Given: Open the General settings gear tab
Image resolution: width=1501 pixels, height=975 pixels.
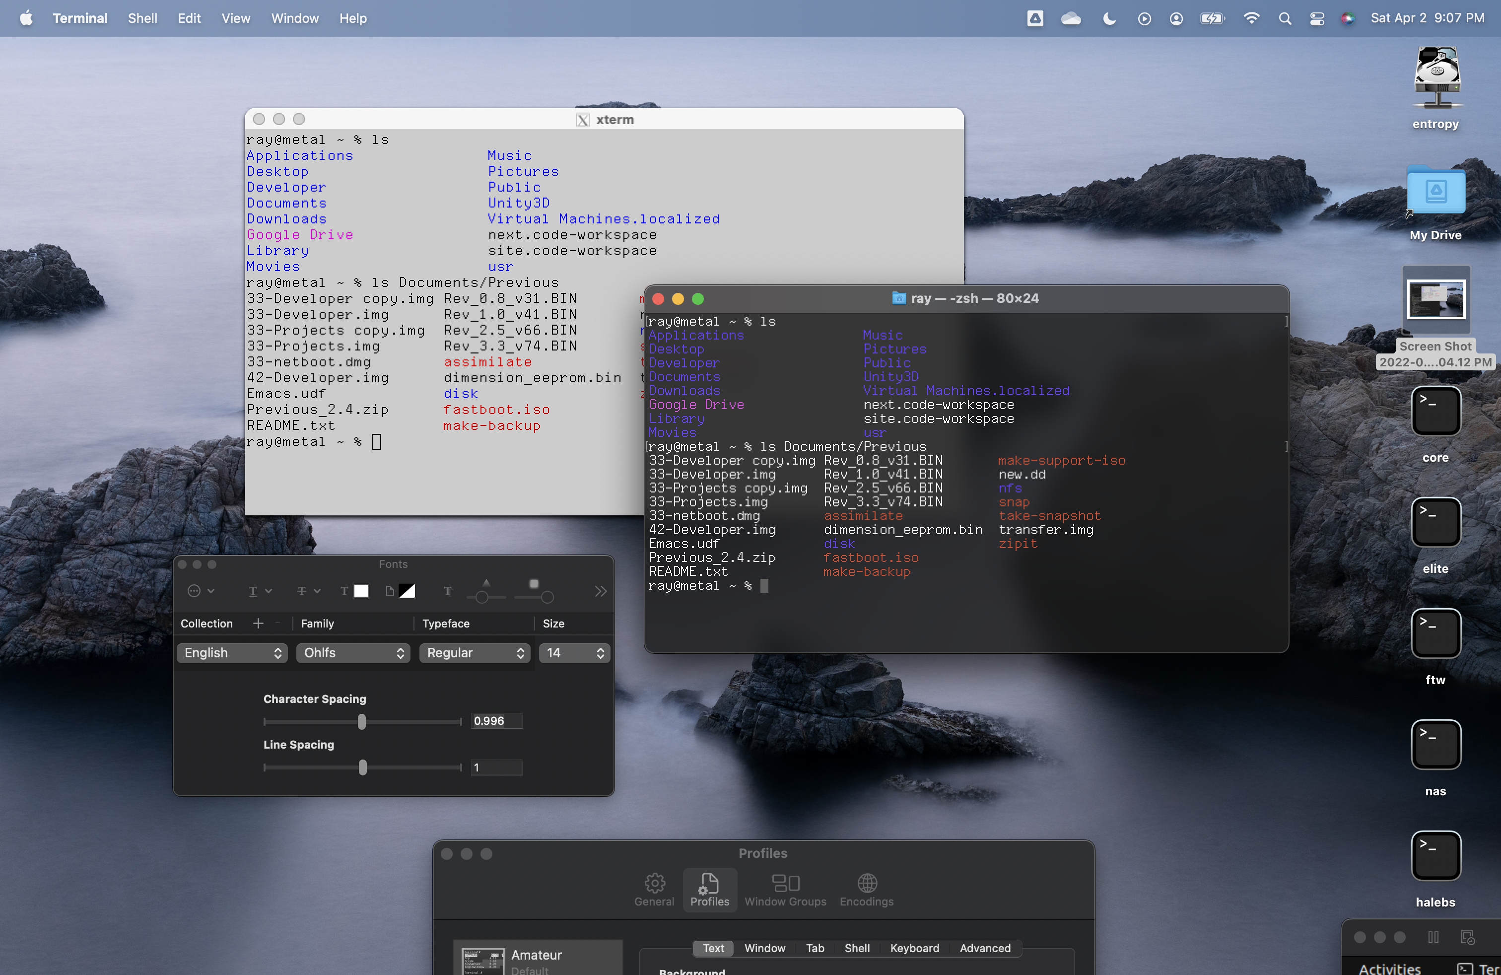Looking at the screenshot, I should (654, 890).
